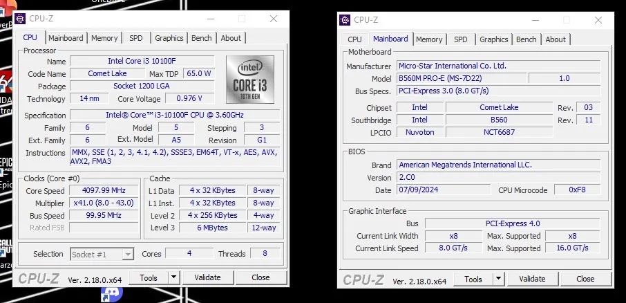This screenshot has height=303, width=626.
Task: Click Validate button in right CPU-Z window
Action: [532, 279]
